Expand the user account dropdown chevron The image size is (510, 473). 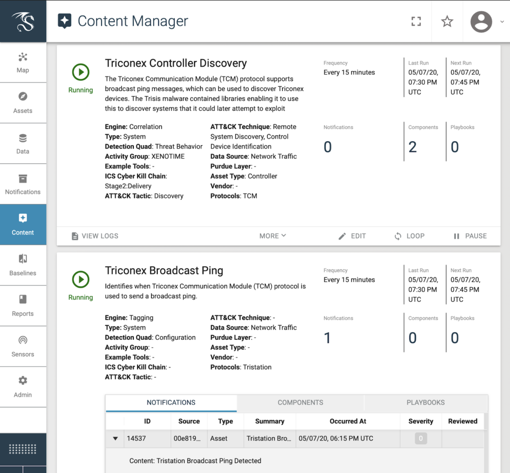click(502, 22)
